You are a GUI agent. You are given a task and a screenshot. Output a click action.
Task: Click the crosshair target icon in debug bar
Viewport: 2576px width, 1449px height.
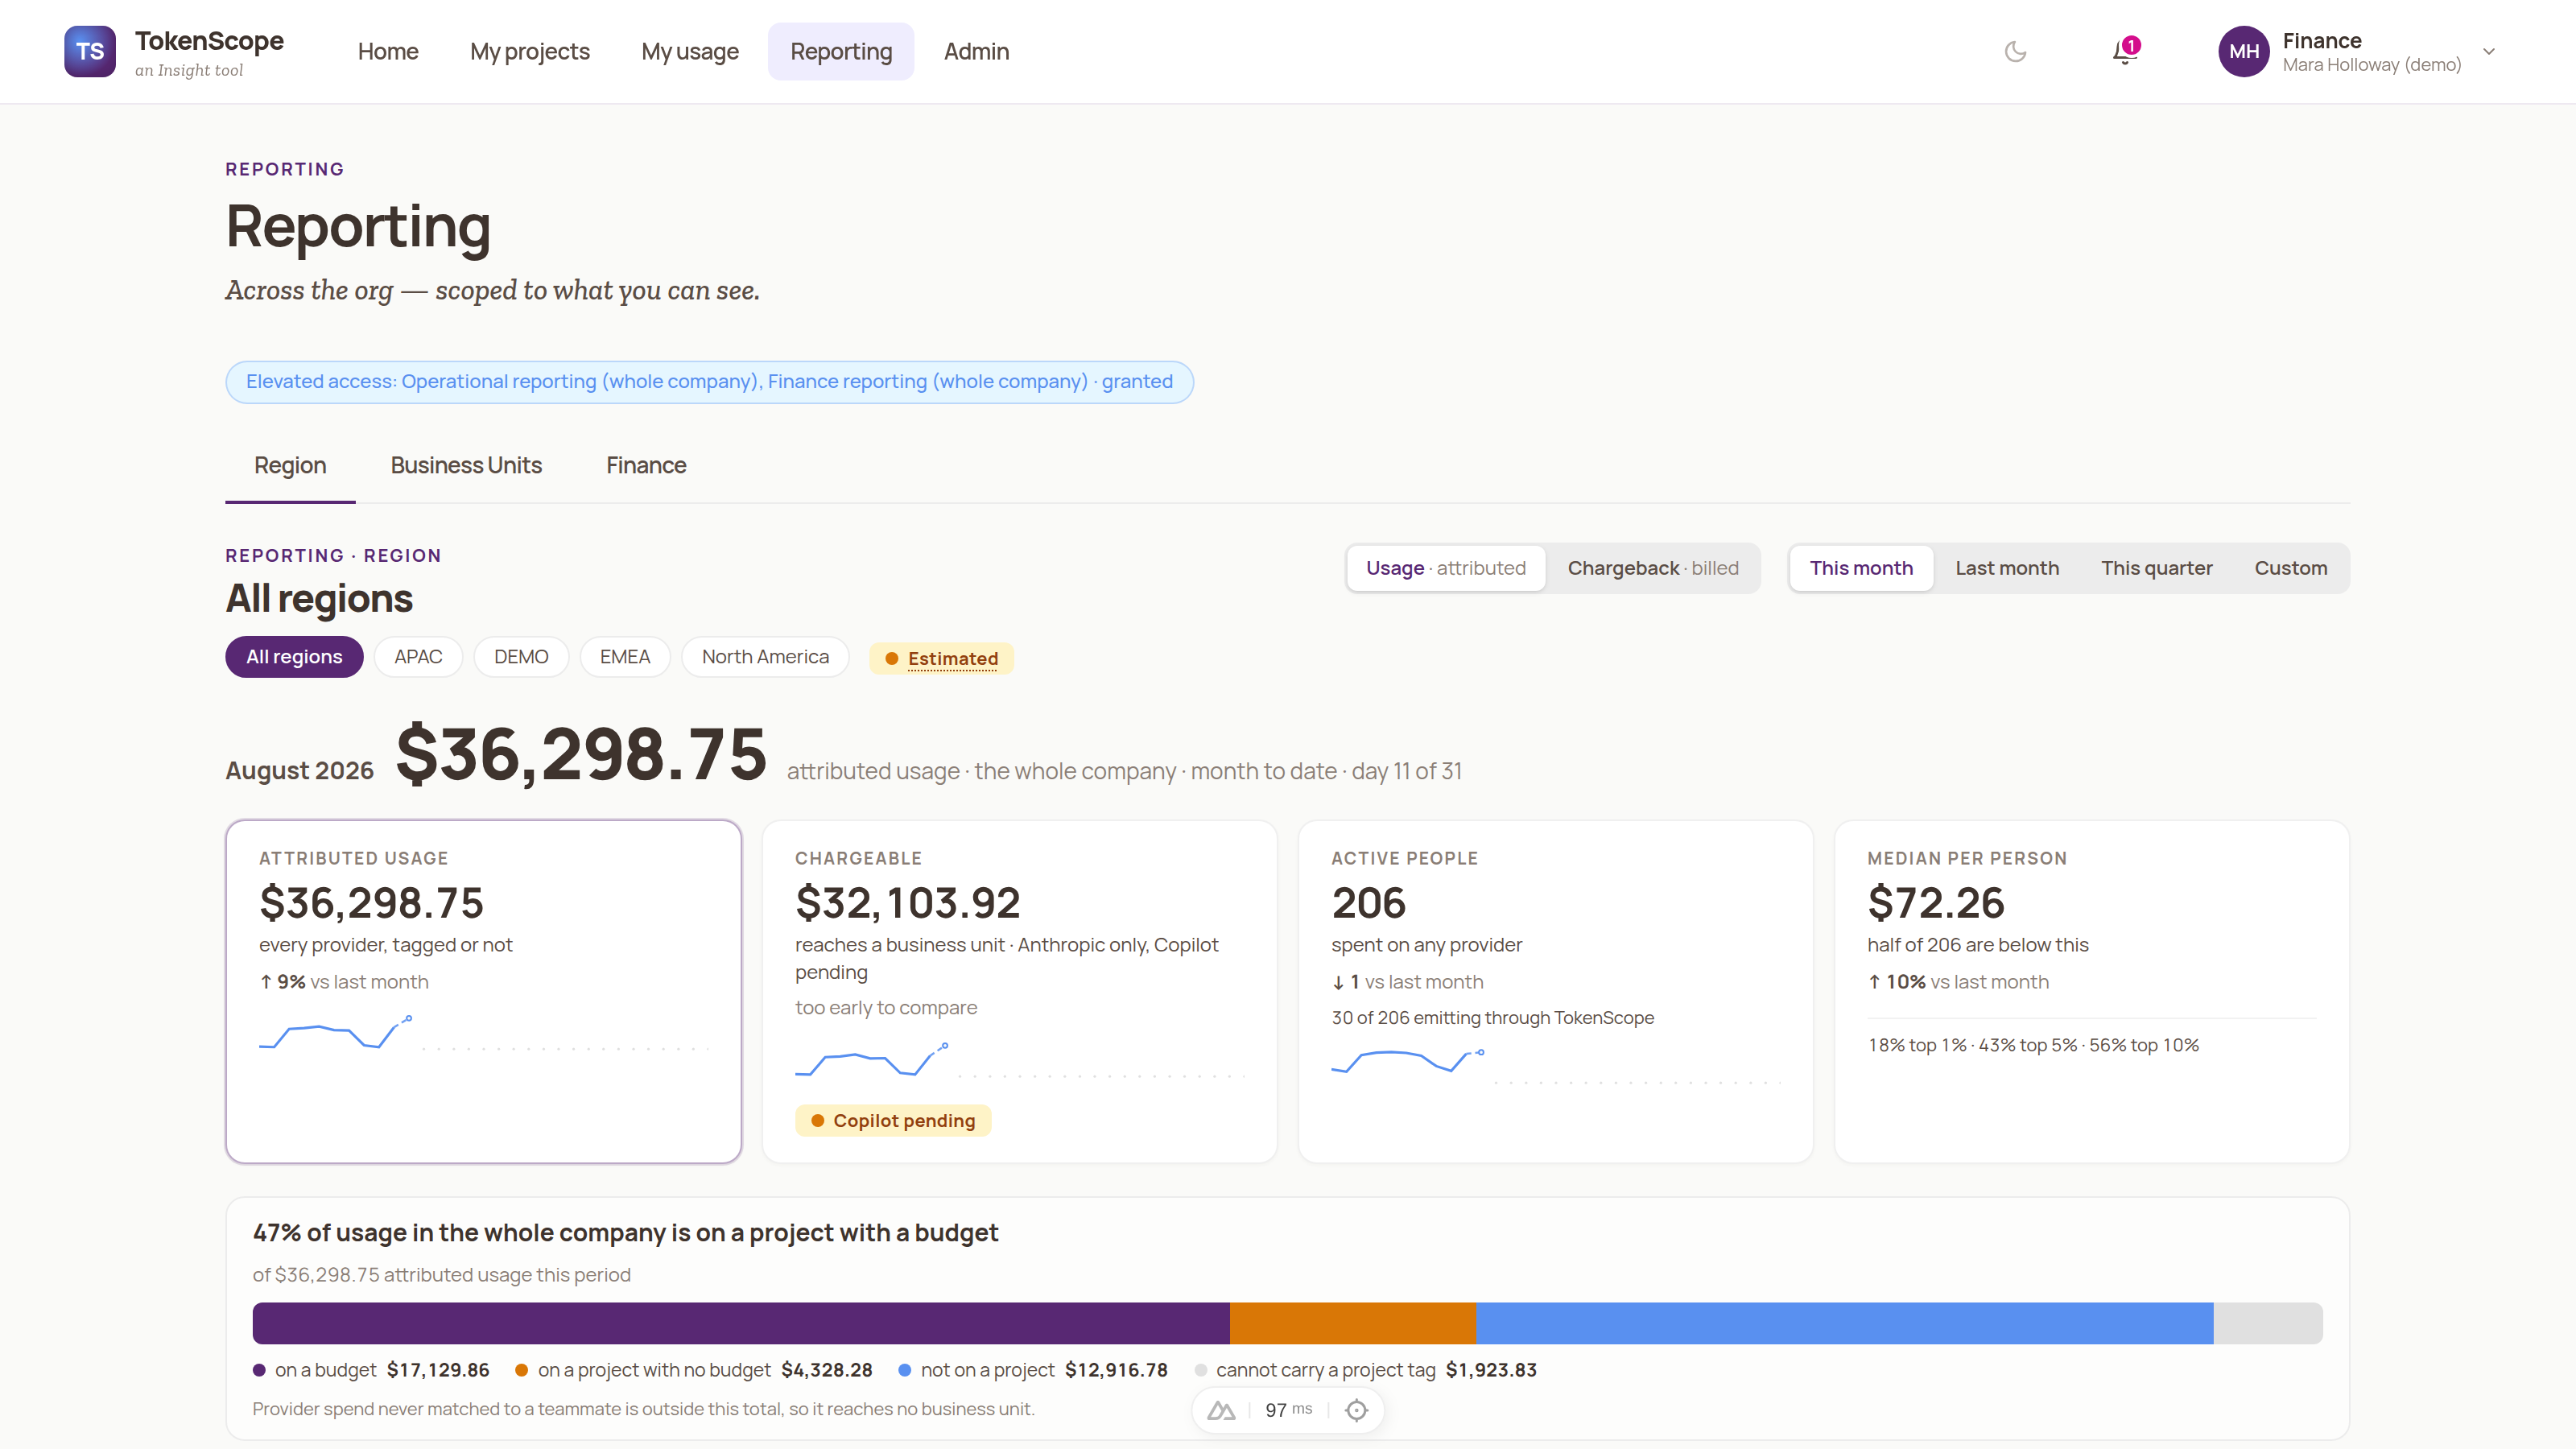[x=1356, y=1410]
